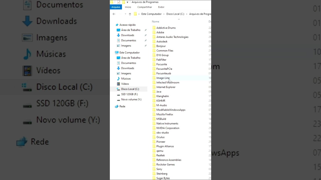This screenshot has width=321, height=180.
Task: Open Área de Trabalho under Este Computador
Action: (131, 58)
